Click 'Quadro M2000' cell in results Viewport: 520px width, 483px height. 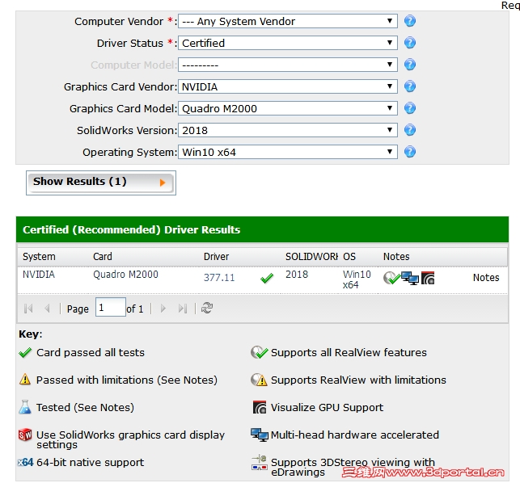(125, 275)
